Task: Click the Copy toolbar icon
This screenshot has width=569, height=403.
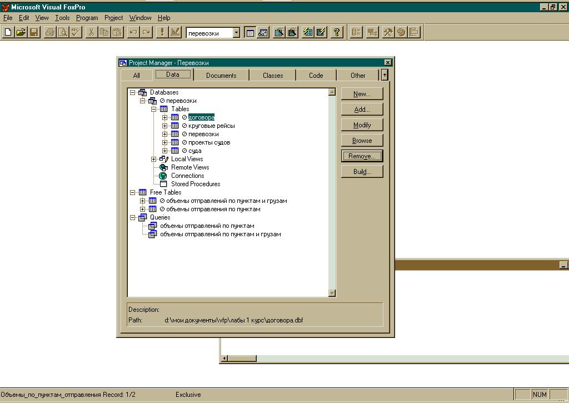Action: tap(104, 32)
